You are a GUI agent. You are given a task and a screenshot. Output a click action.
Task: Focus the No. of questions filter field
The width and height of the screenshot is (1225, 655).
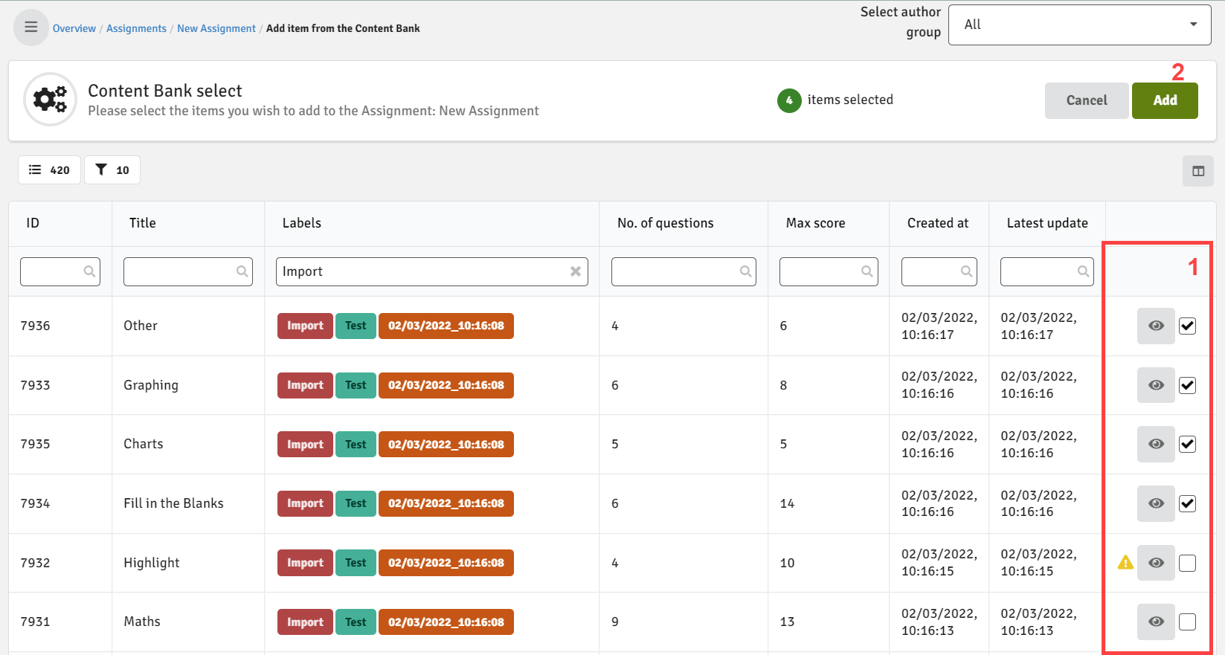tap(684, 271)
